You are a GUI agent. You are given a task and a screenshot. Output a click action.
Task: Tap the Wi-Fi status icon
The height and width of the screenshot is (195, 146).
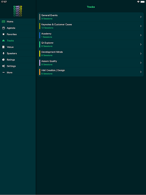pos(138,2)
